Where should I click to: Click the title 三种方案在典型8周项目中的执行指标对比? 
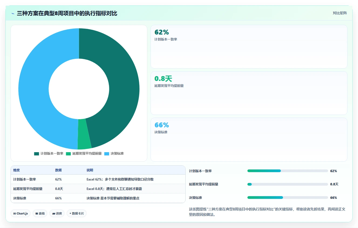tap(67, 13)
